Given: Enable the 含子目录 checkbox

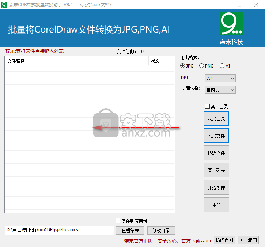Looking at the screenshot, I should 208,106.
